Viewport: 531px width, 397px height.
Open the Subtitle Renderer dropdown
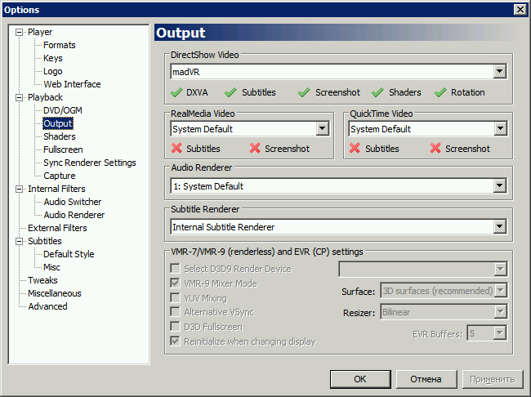click(x=499, y=226)
